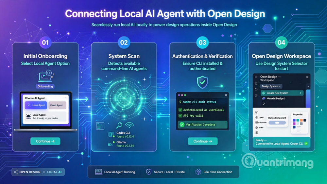Click the laptop-and-gear onboarding icon
327x184 pixels.
point(46,76)
